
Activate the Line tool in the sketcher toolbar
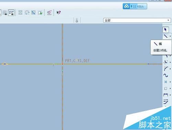(x=166, y=36)
